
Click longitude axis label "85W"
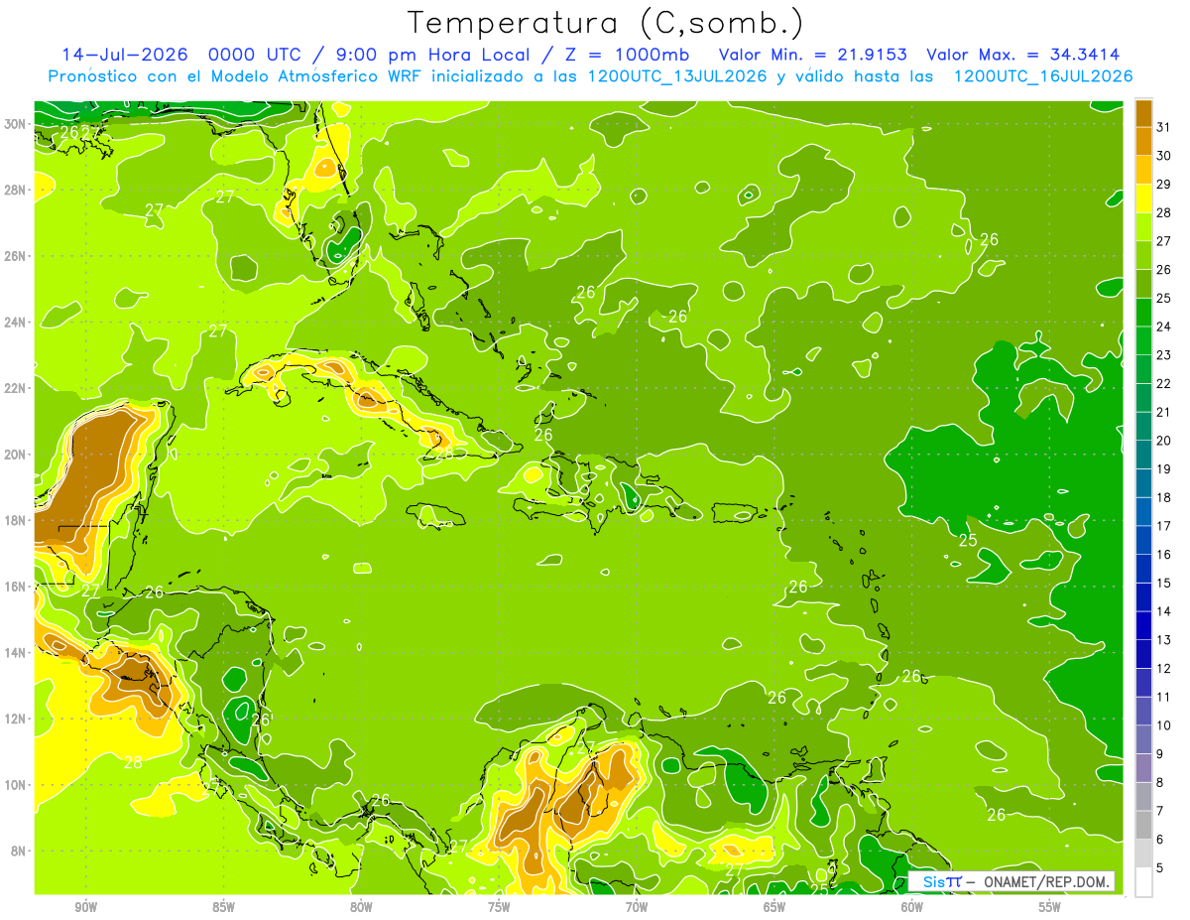click(x=223, y=907)
